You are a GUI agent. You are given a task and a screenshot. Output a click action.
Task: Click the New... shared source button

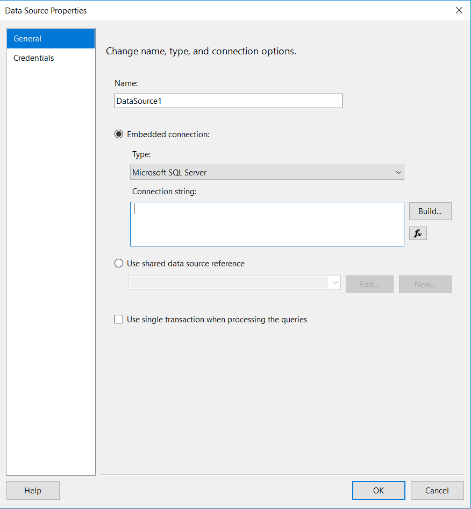425,285
